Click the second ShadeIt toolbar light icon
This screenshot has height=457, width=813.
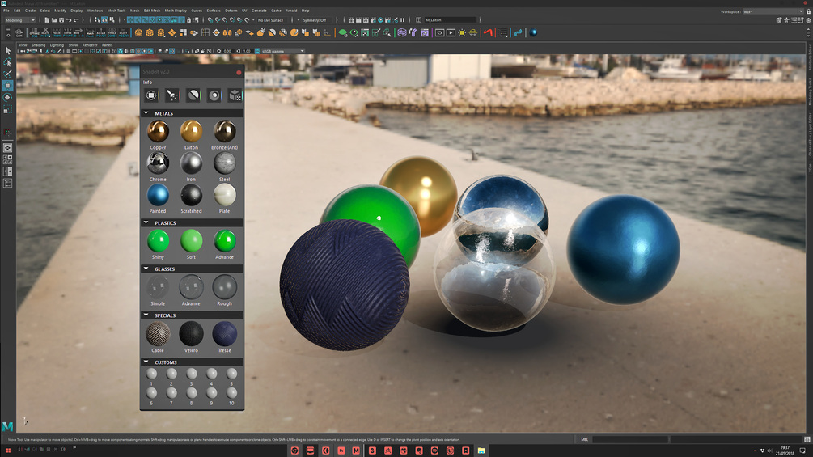click(x=172, y=95)
